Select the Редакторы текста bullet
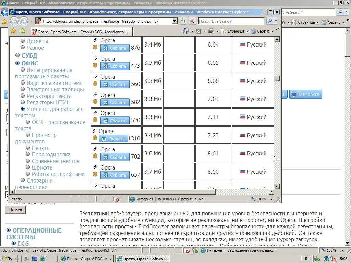Screen dimensions: 351x263 click(23, 96)
